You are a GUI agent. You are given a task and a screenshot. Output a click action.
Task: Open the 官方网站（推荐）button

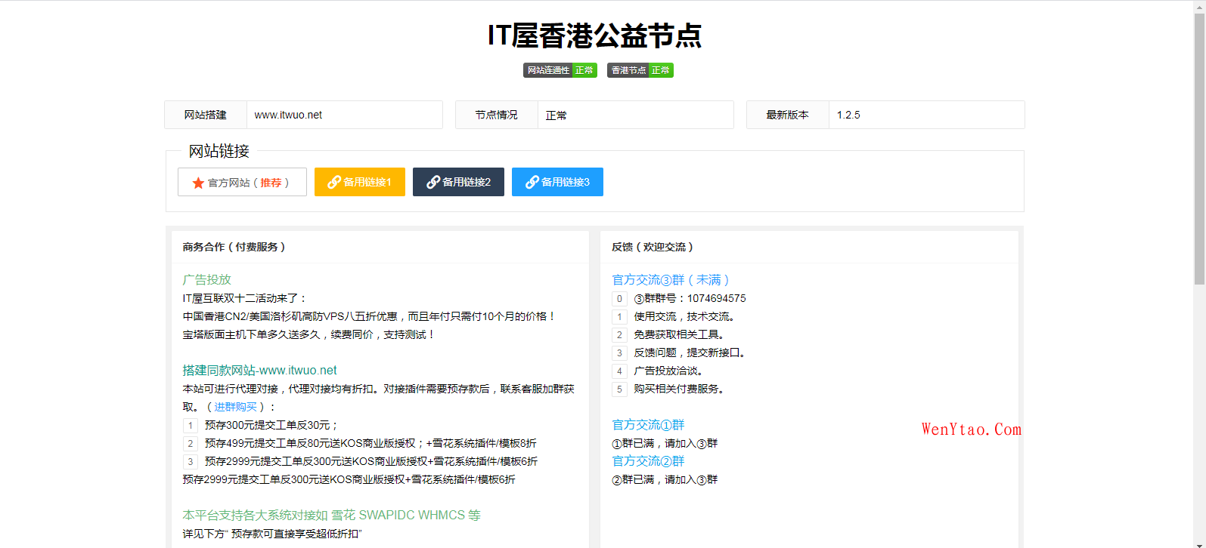pos(242,182)
